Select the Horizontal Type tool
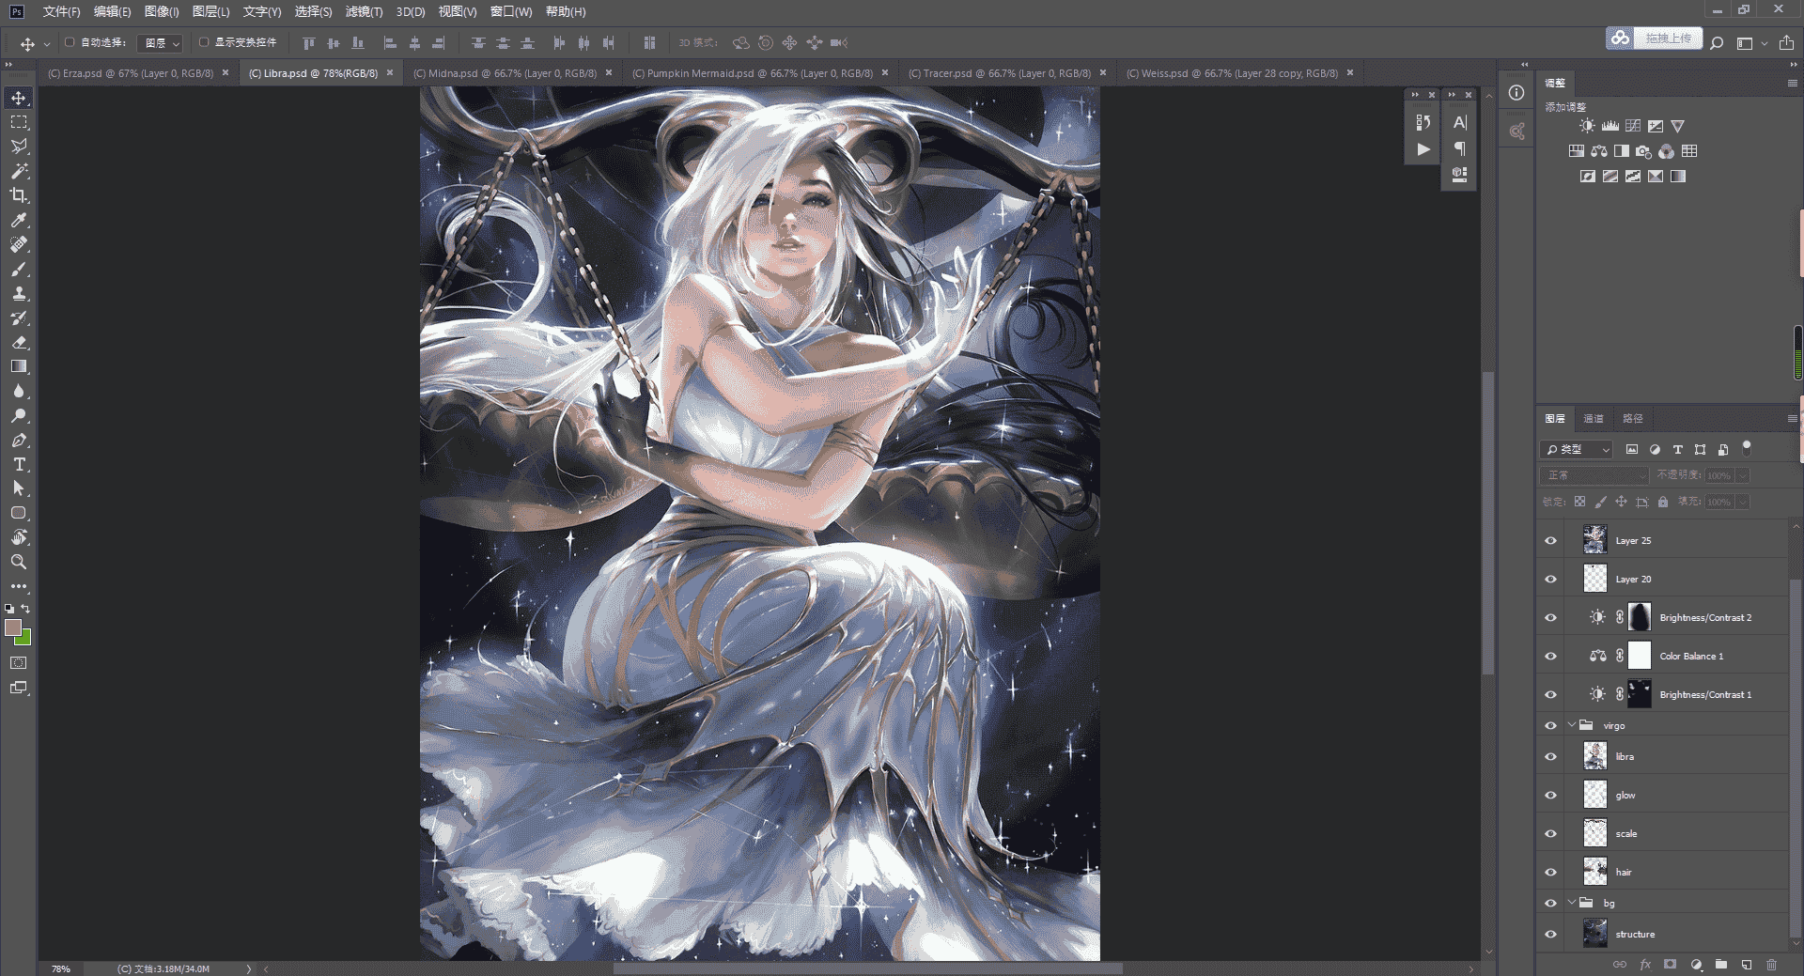Image resolution: width=1804 pixels, height=976 pixels. [19, 464]
